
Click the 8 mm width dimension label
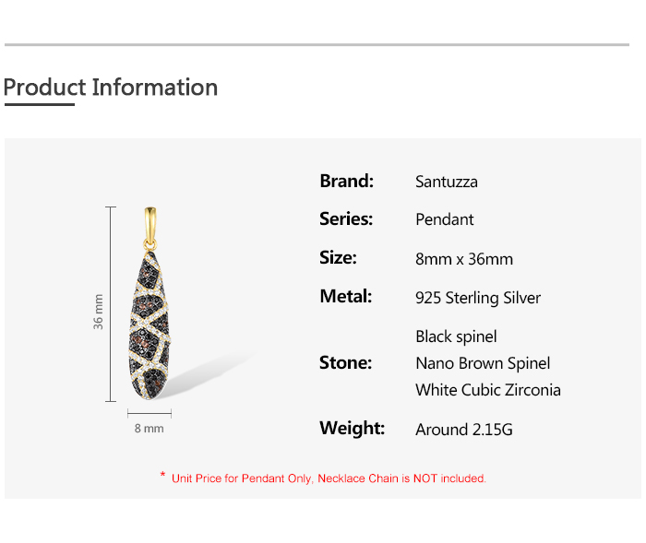[x=149, y=429]
